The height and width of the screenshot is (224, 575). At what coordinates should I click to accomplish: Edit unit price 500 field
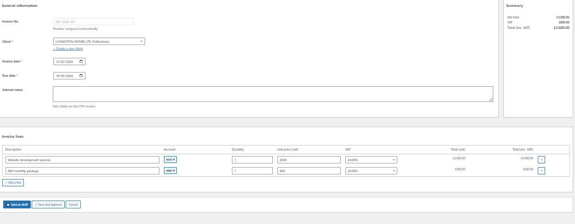[x=309, y=171]
